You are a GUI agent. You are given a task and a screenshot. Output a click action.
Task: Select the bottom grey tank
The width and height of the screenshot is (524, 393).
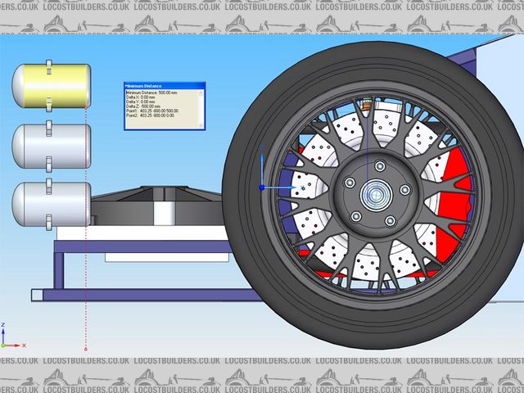click(51, 204)
